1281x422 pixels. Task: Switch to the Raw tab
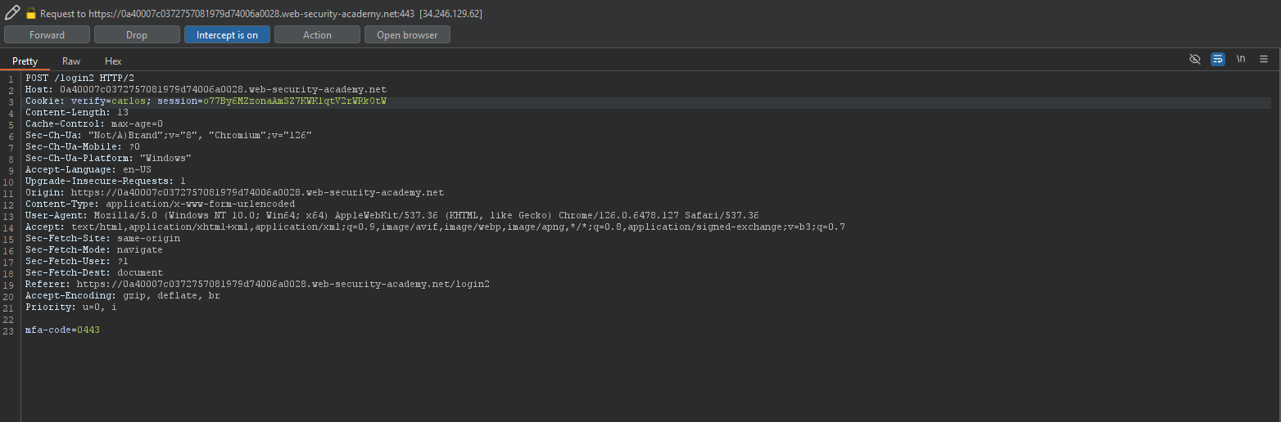click(71, 61)
